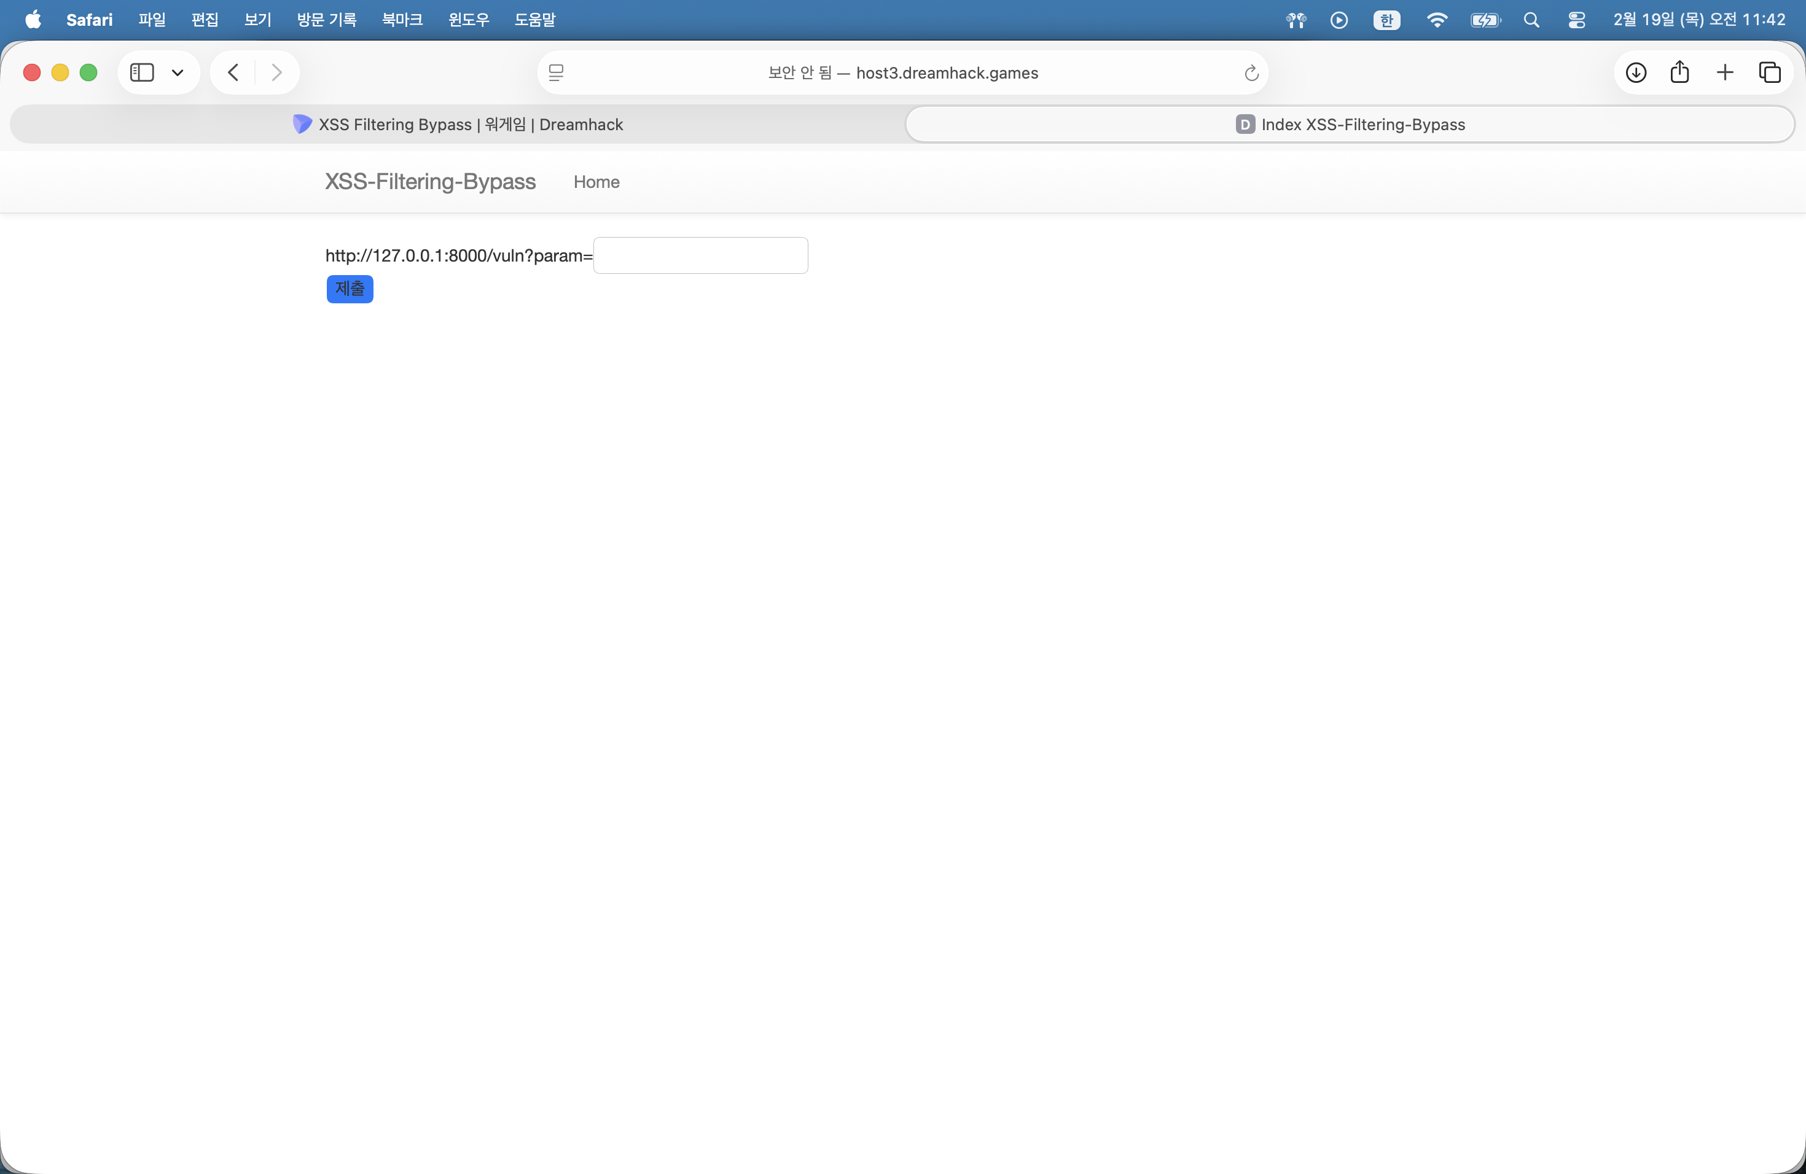Show tab overview icon
Image resolution: width=1806 pixels, height=1174 pixels.
click(x=1770, y=73)
